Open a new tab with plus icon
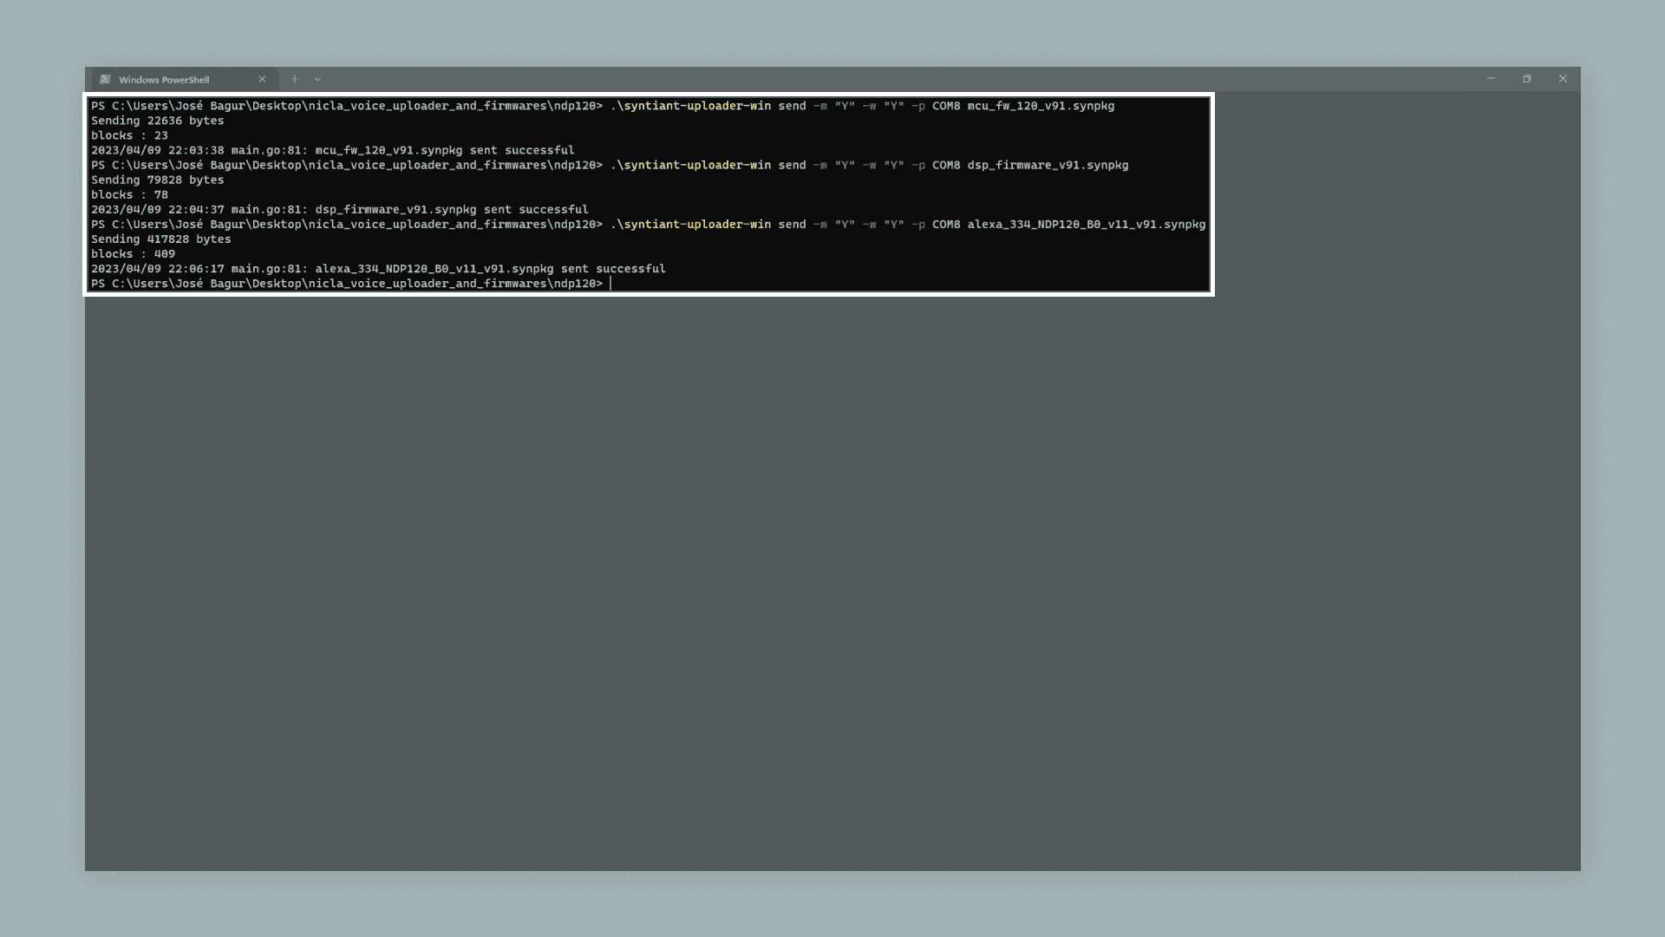The height and width of the screenshot is (937, 1665). 295,79
